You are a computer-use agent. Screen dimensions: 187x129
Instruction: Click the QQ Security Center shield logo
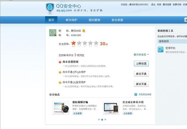pyautogui.click(x=50, y=8)
